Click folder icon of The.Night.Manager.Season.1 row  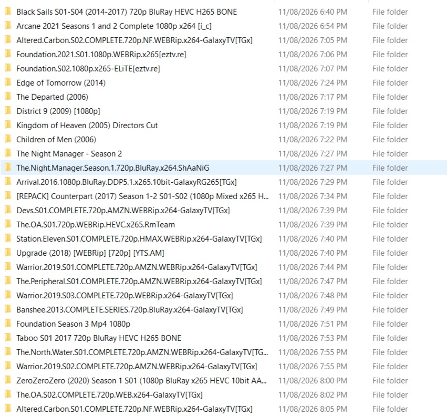pyautogui.click(x=8, y=168)
